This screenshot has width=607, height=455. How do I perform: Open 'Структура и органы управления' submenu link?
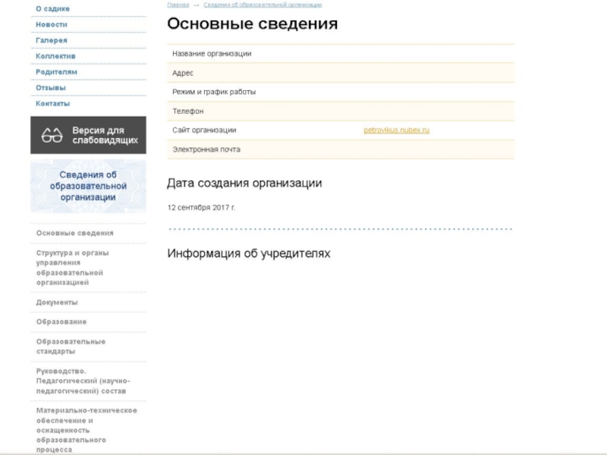72,268
